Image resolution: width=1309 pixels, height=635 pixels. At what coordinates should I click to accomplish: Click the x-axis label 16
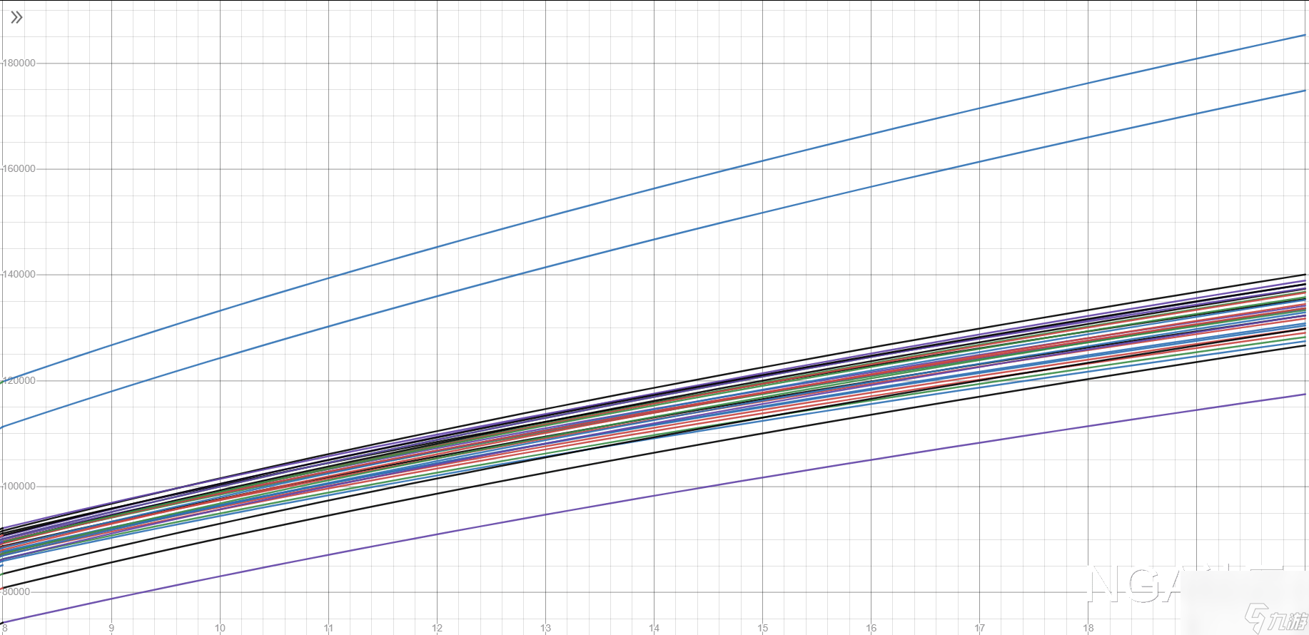pos(871,628)
